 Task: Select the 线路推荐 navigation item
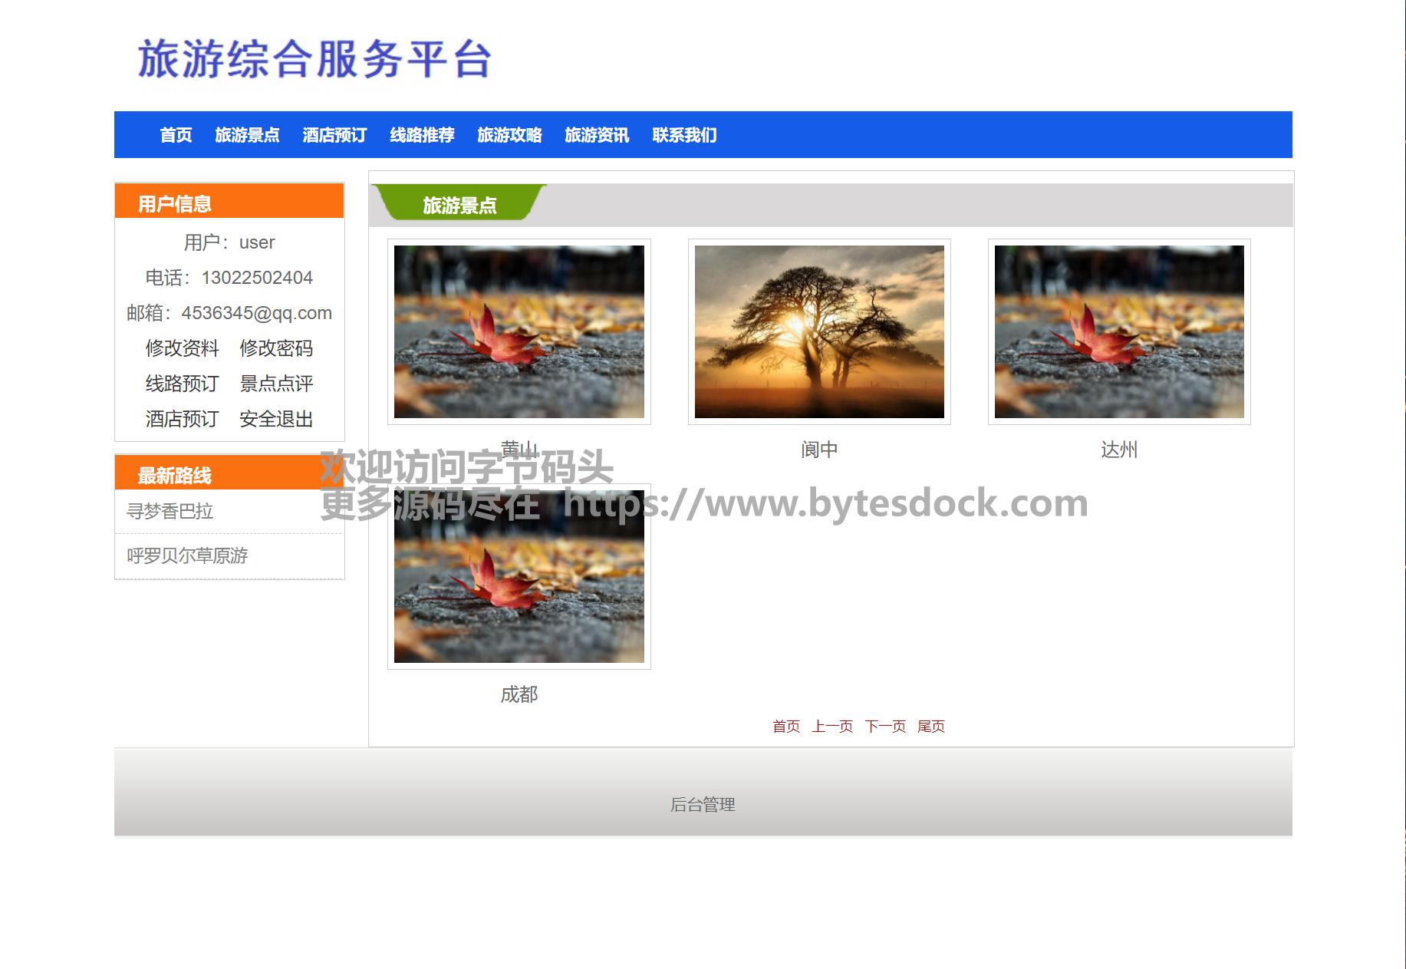point(422,135)
